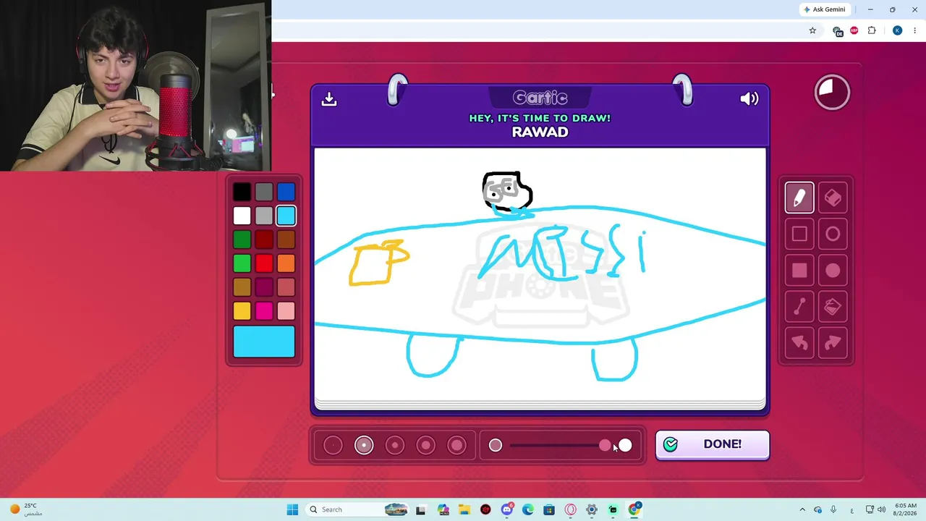Open the globe DE extension icon

(x=838, y=31)
